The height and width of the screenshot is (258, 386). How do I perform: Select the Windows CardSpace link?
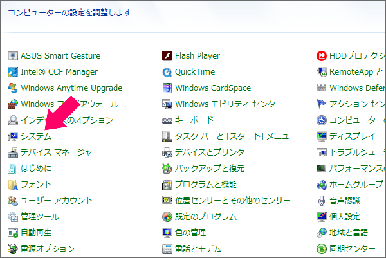pos(213,88)
